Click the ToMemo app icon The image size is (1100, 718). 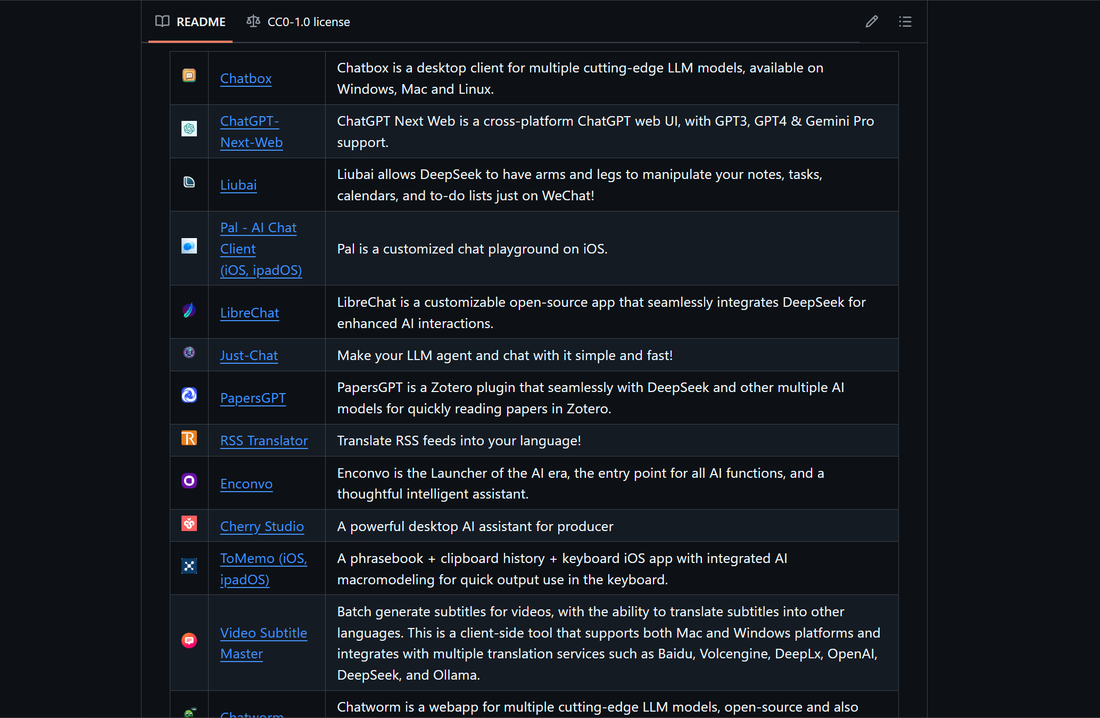tap(189, 566)
